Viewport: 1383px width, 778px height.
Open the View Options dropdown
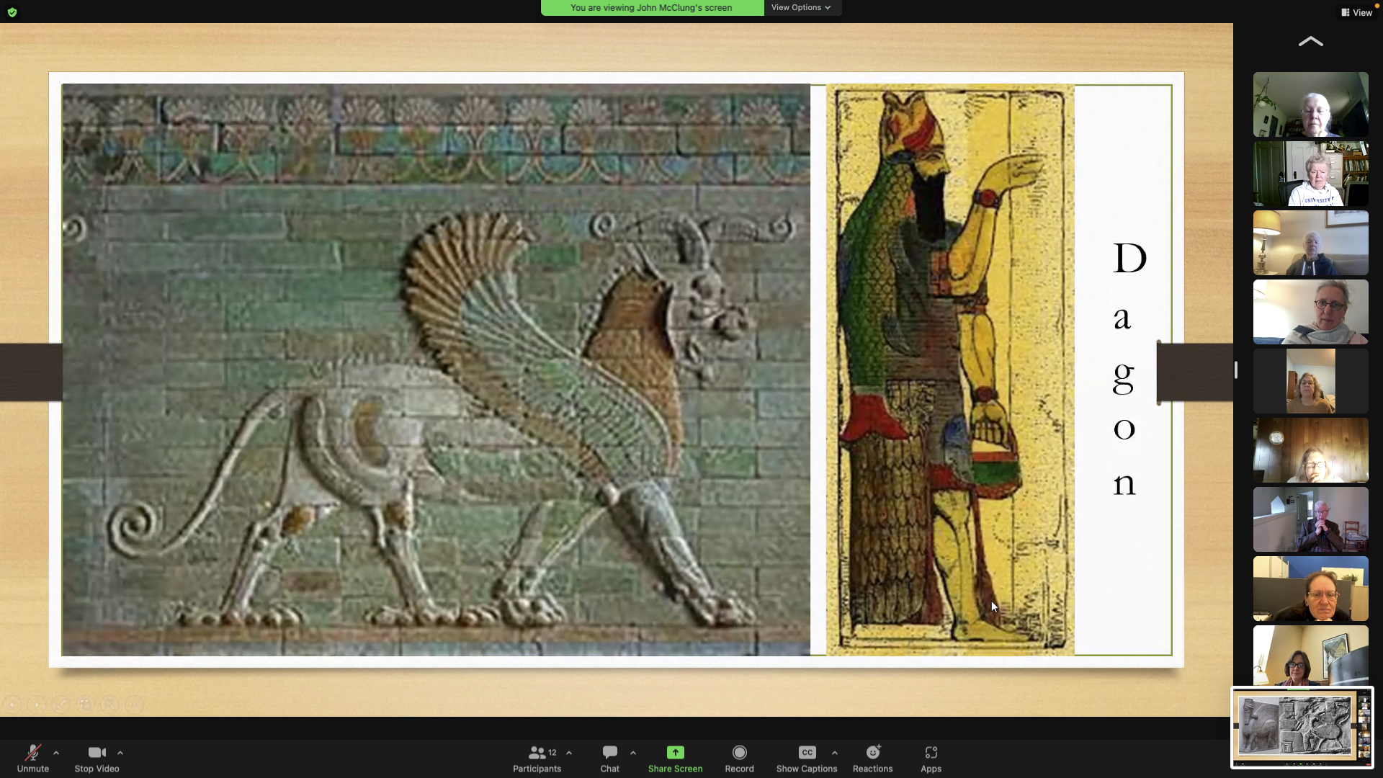coord(801,7)
